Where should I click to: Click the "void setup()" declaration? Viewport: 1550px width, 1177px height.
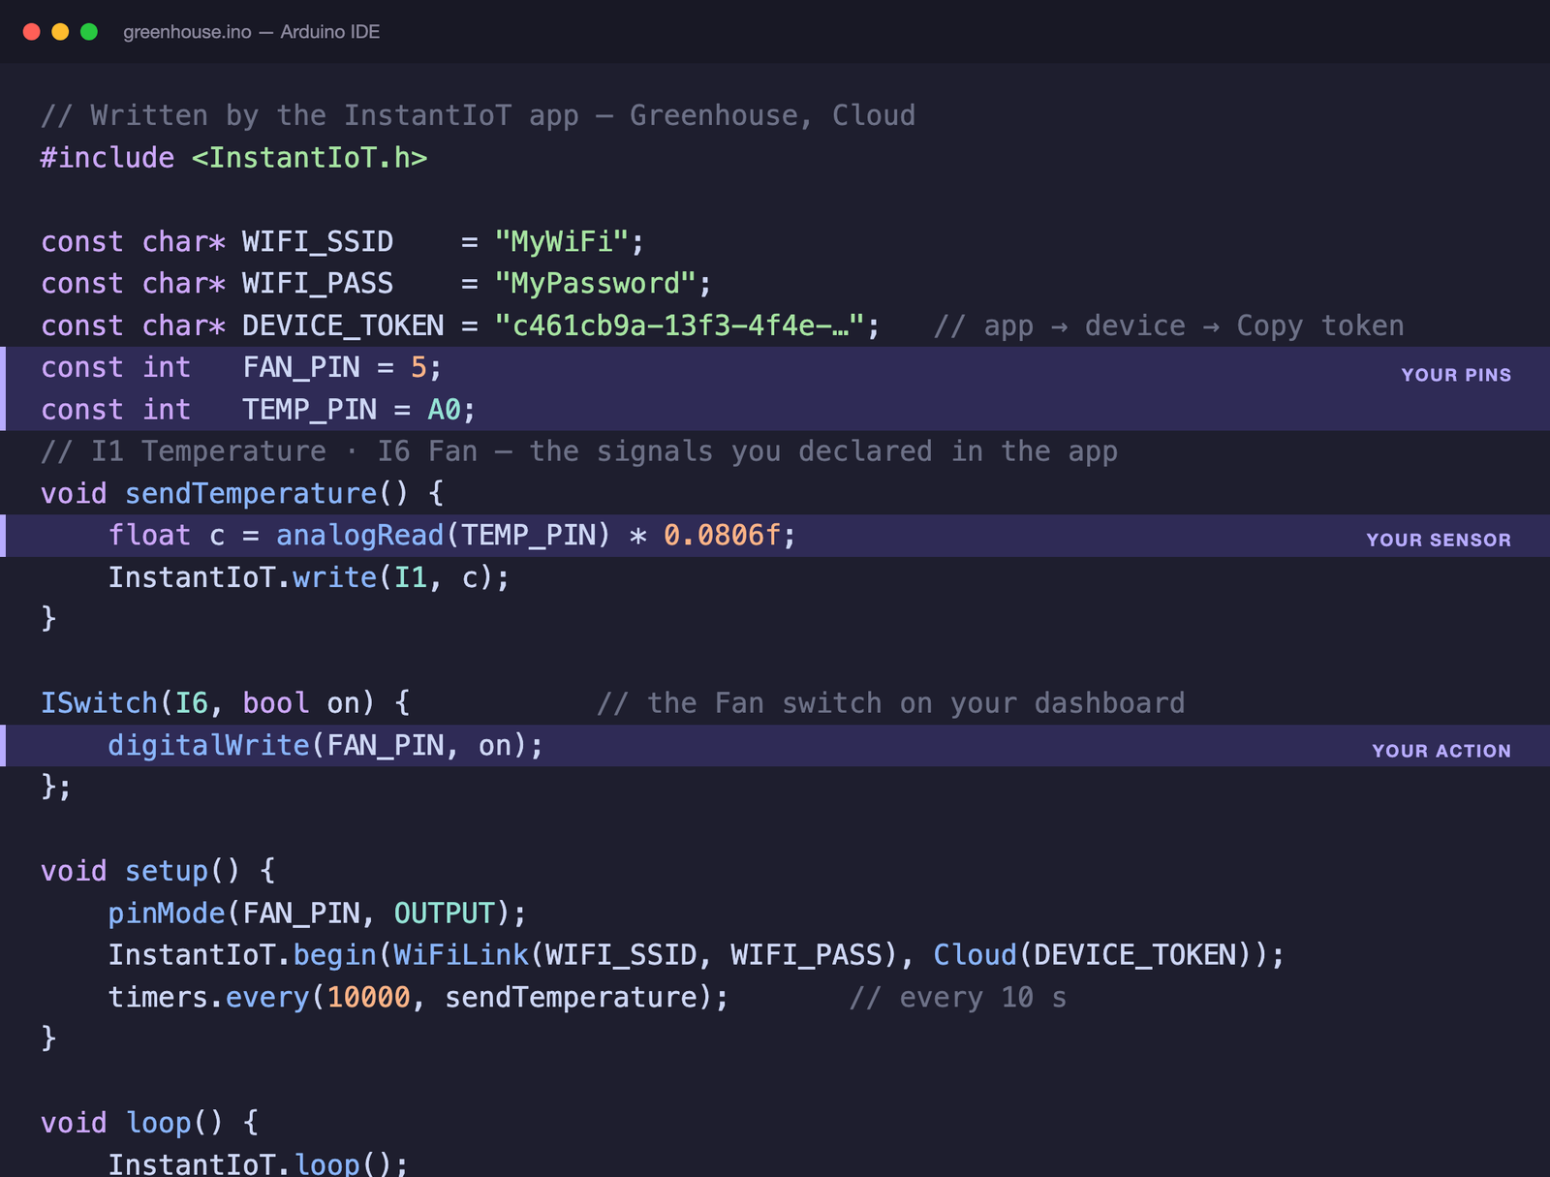click(x=139, y=871)
